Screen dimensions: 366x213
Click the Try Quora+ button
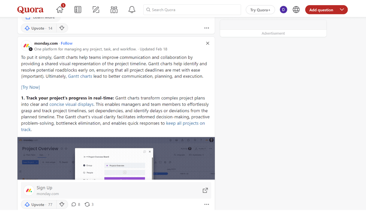coord(260,10)
